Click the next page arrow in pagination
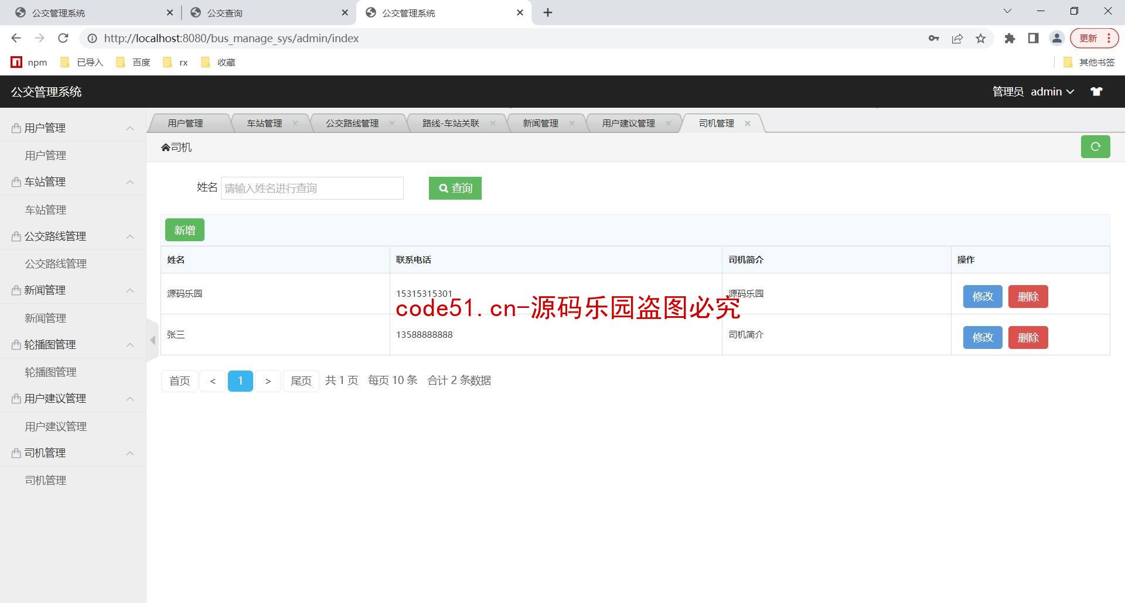Image resolution: width=1125 pixels, height=603 pixels. pos(268,381)
